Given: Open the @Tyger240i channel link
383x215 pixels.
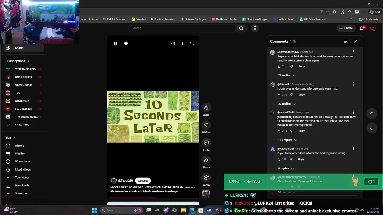Looking at the screenshot, I should (x=126, y=181).
